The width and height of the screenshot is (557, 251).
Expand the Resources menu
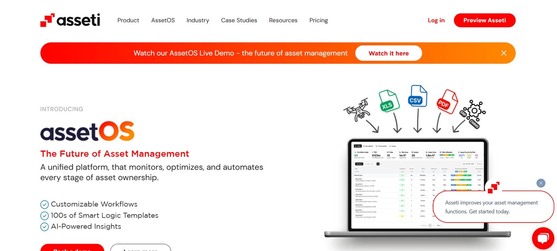click(x=283, y=20)
